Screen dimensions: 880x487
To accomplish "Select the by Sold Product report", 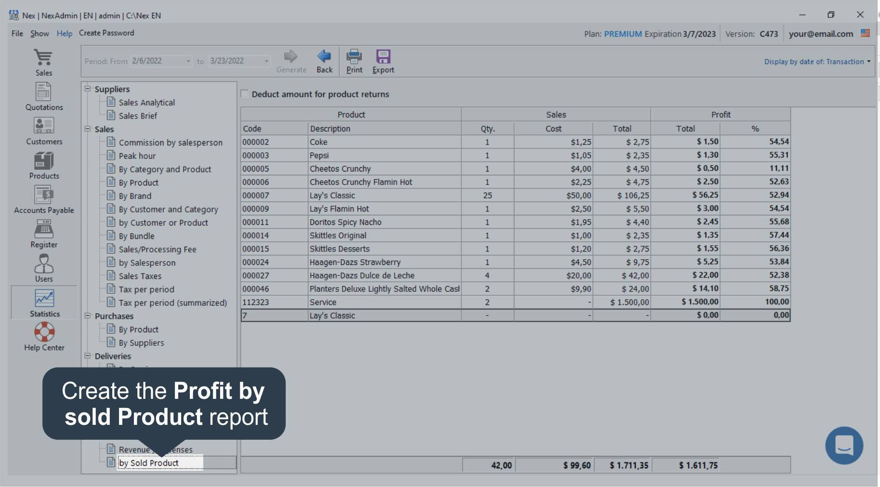I will click(x=148, y=462).
